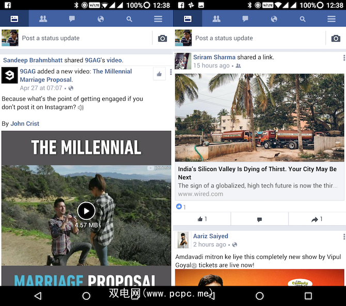This screenshot has height=306, width=346.
Task: Tap '2 hours ago' timestamp
Action: 210,245
